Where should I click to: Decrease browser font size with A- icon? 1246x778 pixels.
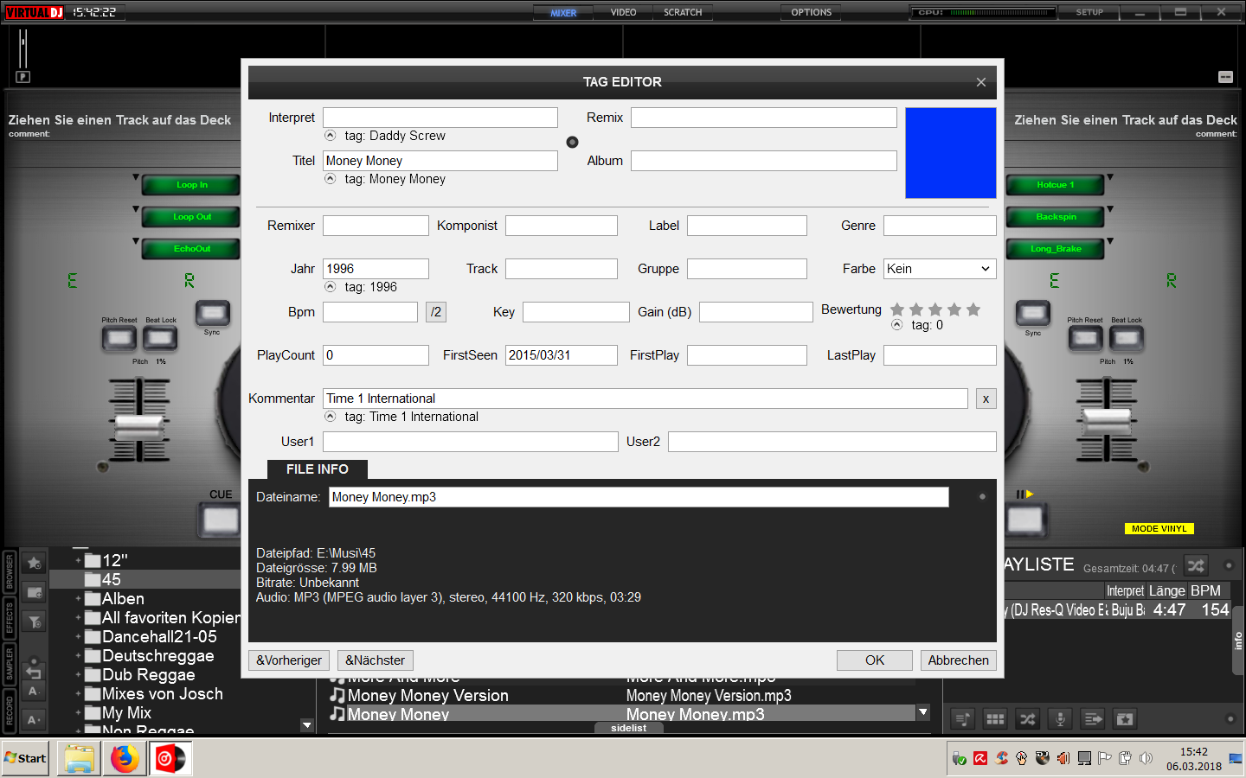pyautogui.click(x=33, y=691)
